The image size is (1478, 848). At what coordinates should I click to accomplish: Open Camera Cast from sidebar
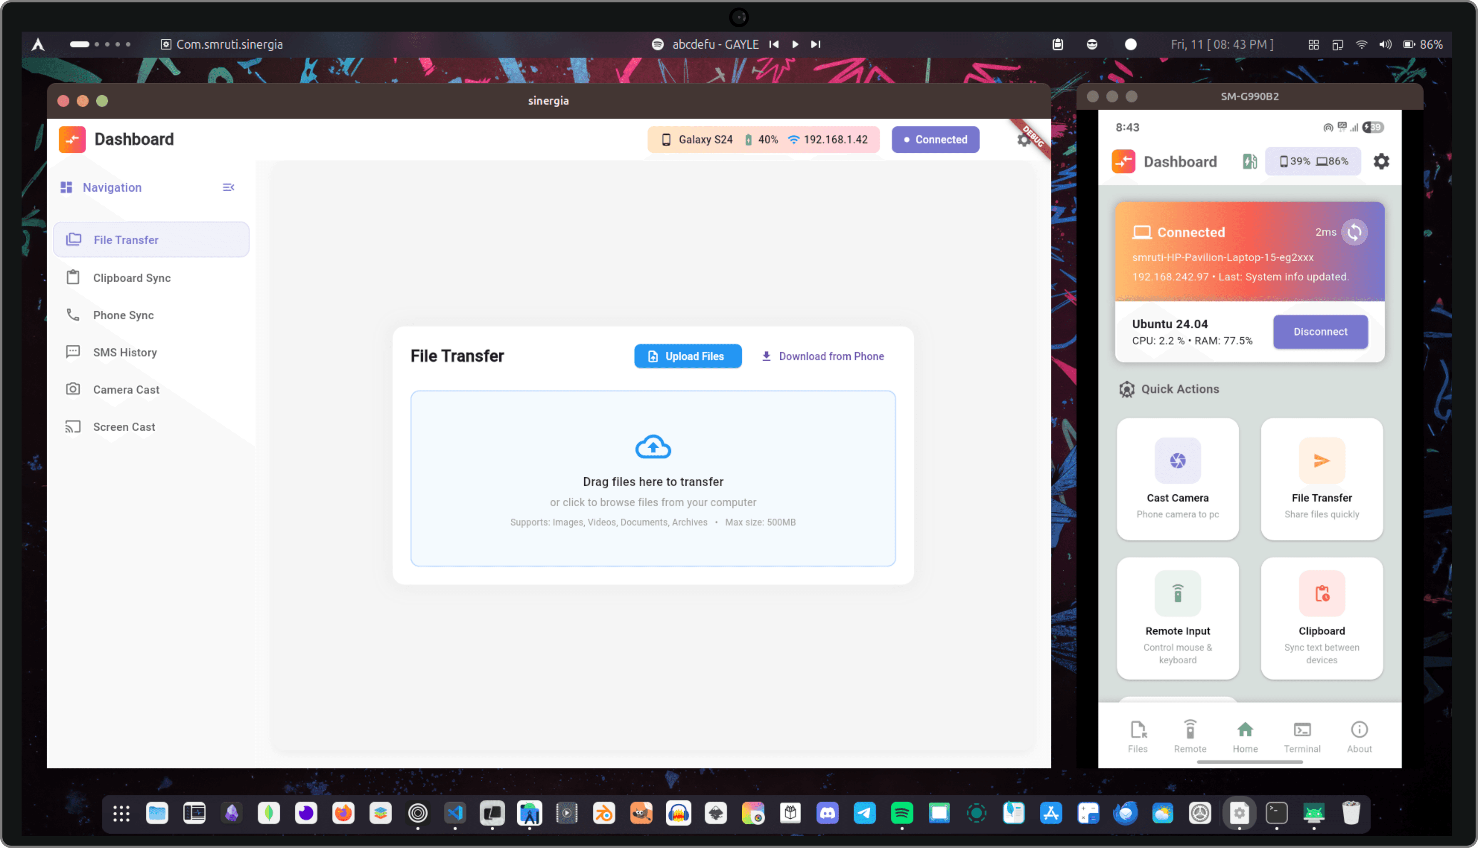pyautogui.click(x=126, y=390)
